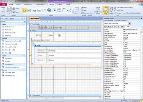Click the Form Header section bar

[65, 24]
